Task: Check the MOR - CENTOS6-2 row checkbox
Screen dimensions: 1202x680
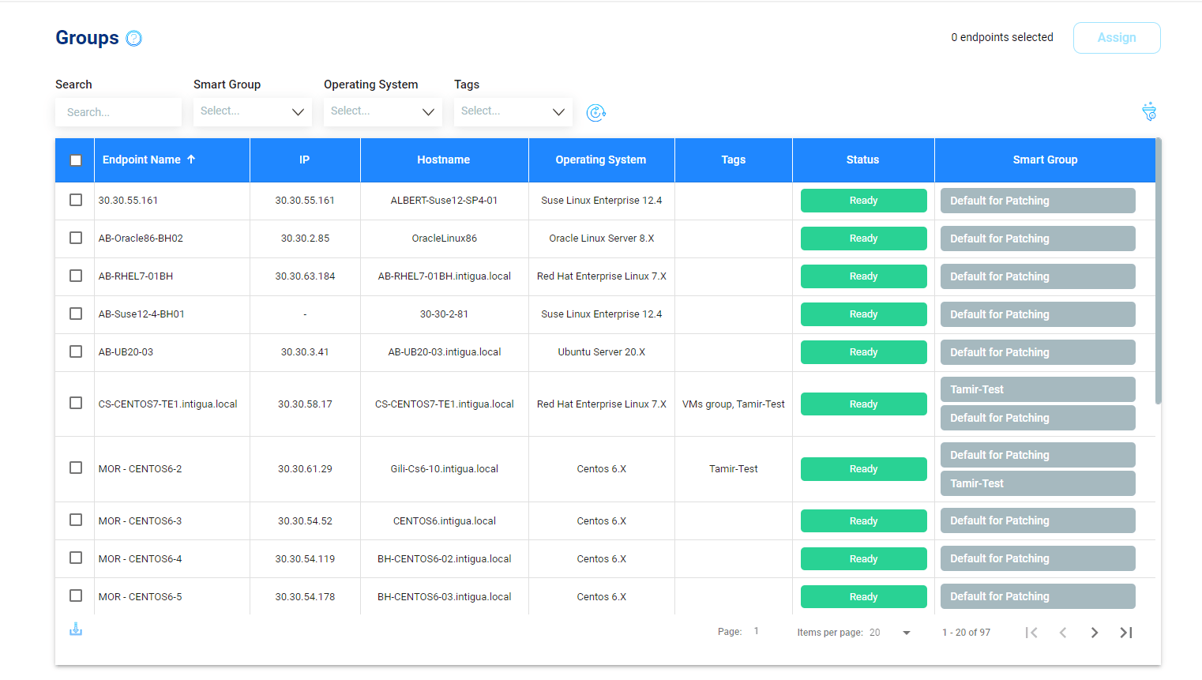Action: pos(75,468)
